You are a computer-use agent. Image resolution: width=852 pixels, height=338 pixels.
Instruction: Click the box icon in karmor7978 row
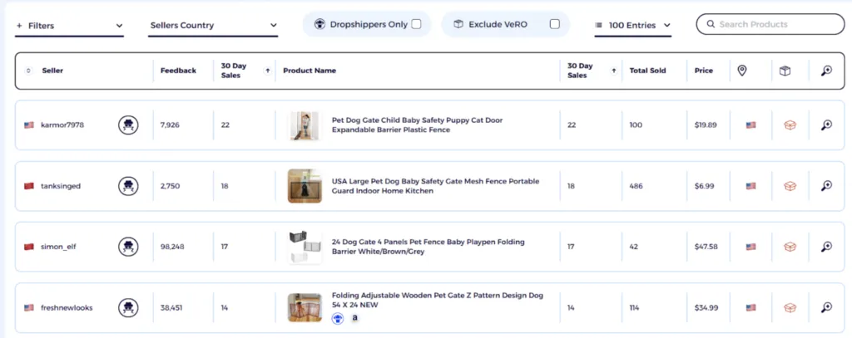coord(790,125)
